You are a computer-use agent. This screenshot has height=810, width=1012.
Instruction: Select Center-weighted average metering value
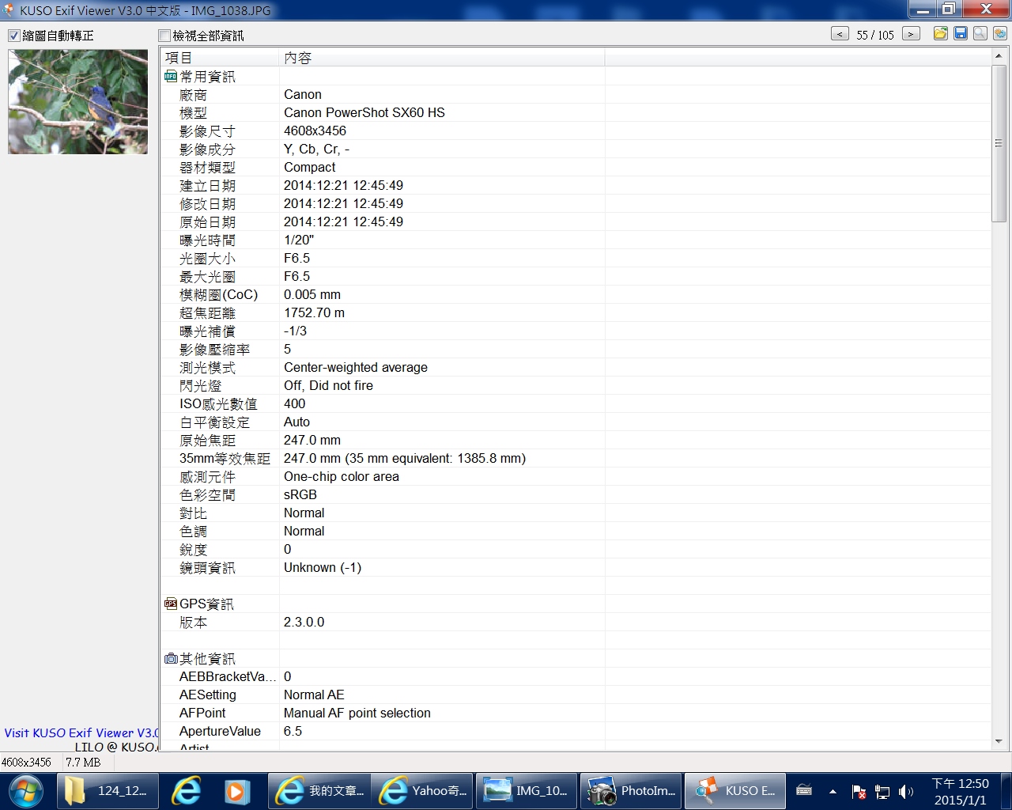point(356,368)
